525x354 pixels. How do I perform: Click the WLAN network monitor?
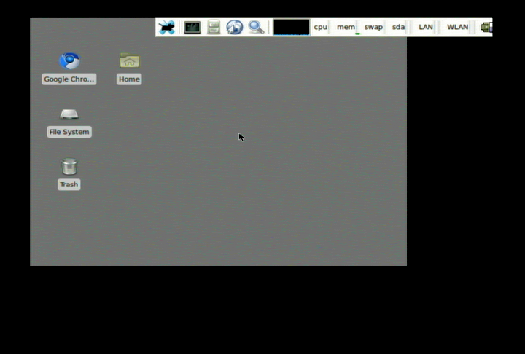pyautogui.click(x=457, y=27)
